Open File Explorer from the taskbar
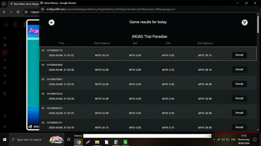 click(x=97, y=142)
